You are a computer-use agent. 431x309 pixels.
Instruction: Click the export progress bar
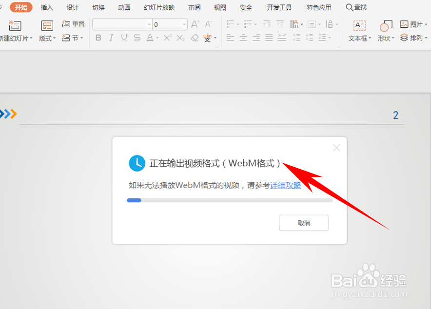coord(230,200)
